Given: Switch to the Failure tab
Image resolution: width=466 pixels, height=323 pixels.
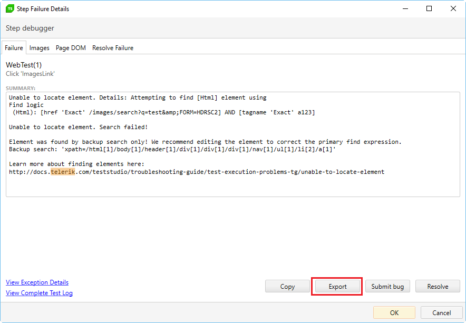Looking at the screenshot, I should click(14, 48).
